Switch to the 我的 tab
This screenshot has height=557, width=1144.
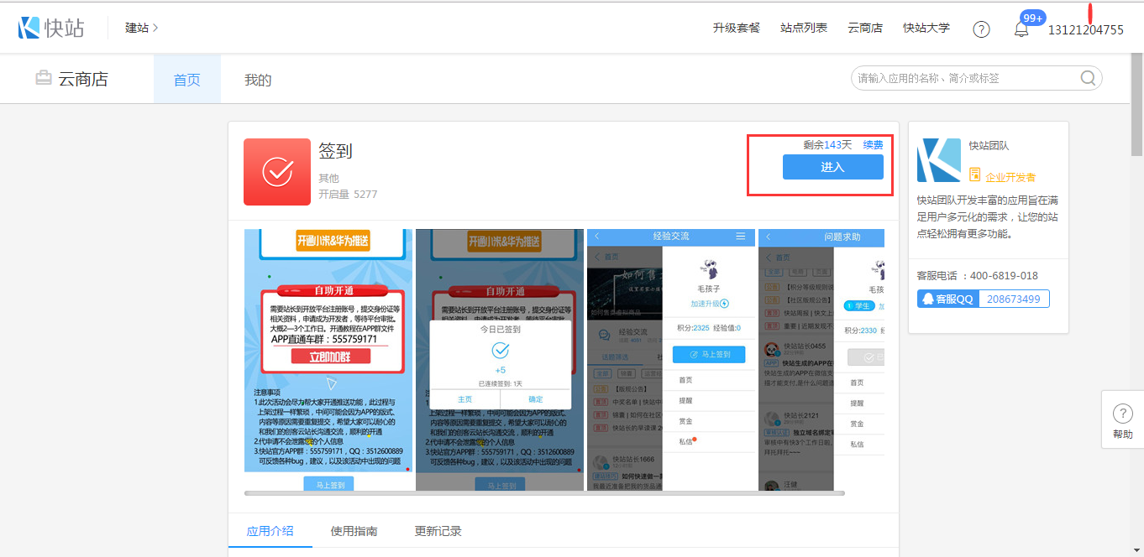[x=258, y=80]
